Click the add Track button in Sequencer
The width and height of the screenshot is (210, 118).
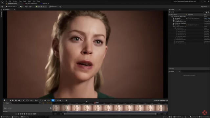point(6,103)
